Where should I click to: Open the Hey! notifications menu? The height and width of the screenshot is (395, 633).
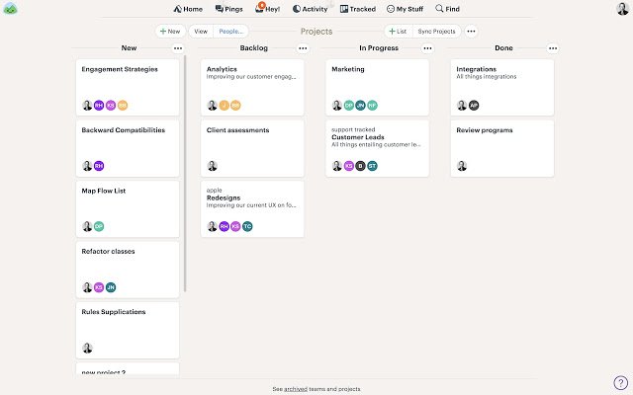[268, 9]
